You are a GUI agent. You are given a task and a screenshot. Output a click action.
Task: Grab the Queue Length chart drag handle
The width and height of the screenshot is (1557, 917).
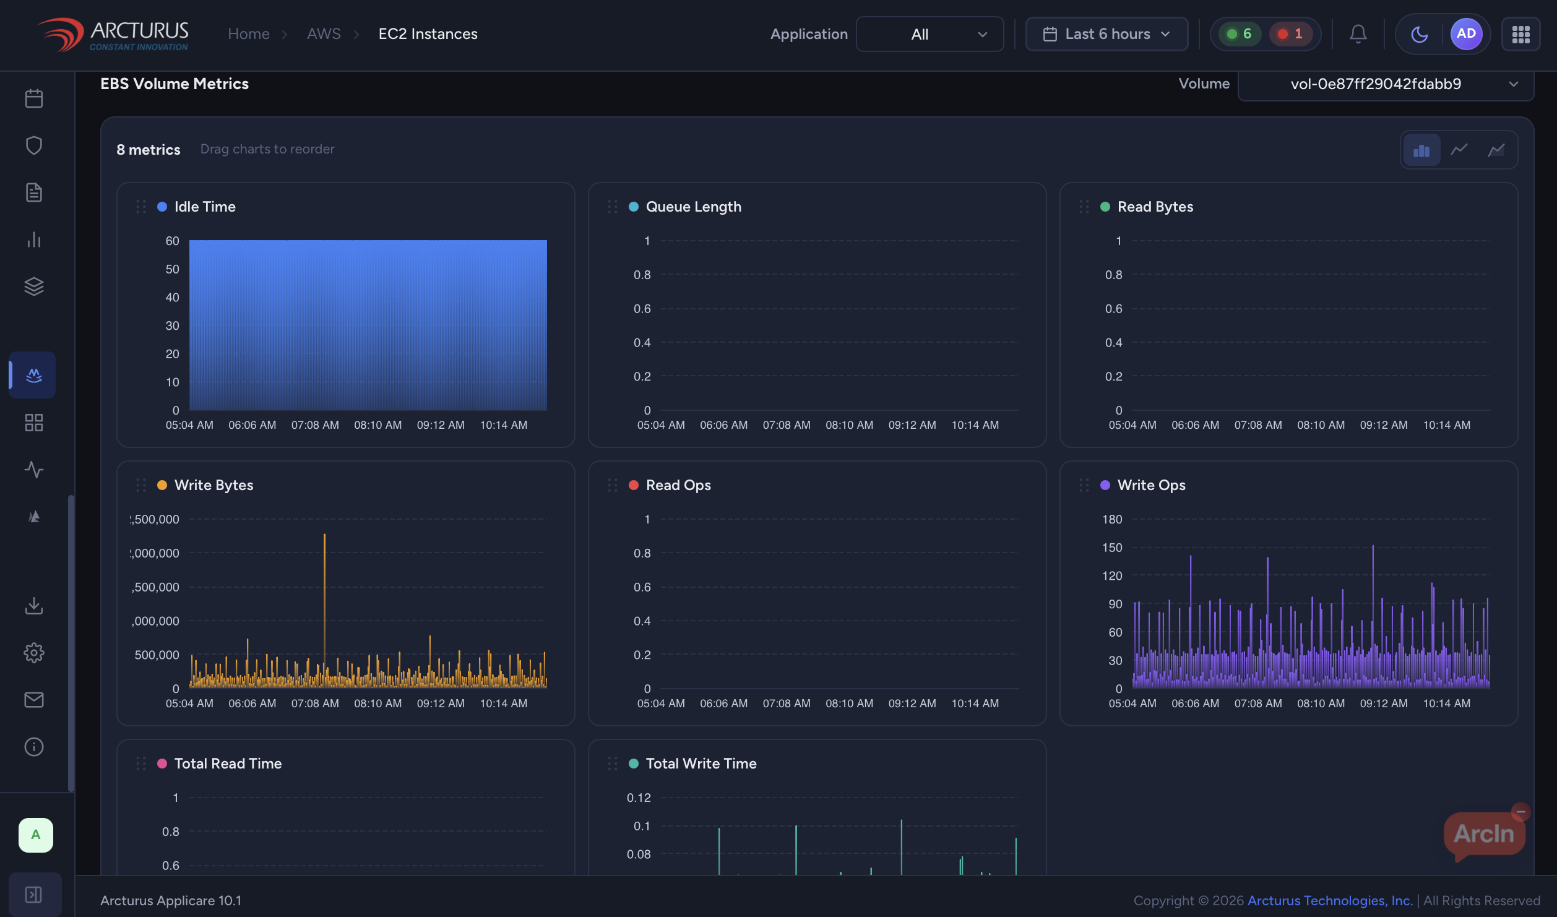click(613, 207)
